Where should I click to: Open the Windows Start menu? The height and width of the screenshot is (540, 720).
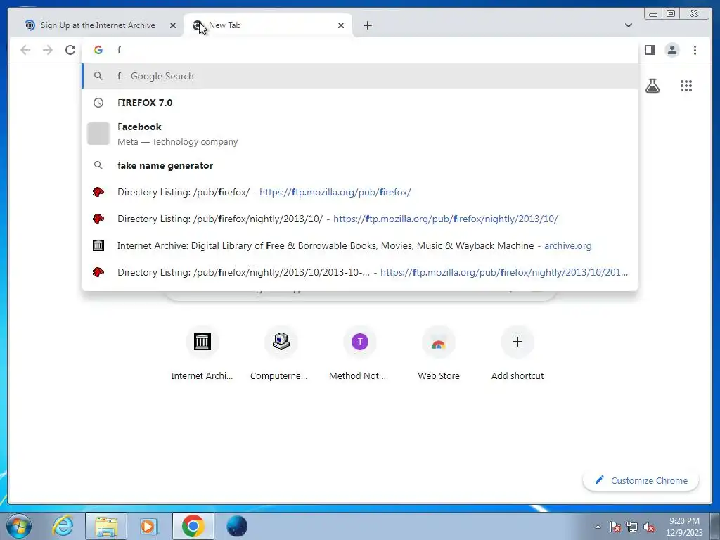tap(18, 526)
